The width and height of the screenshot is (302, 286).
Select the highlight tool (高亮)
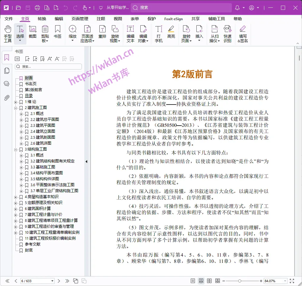[171, 32]
